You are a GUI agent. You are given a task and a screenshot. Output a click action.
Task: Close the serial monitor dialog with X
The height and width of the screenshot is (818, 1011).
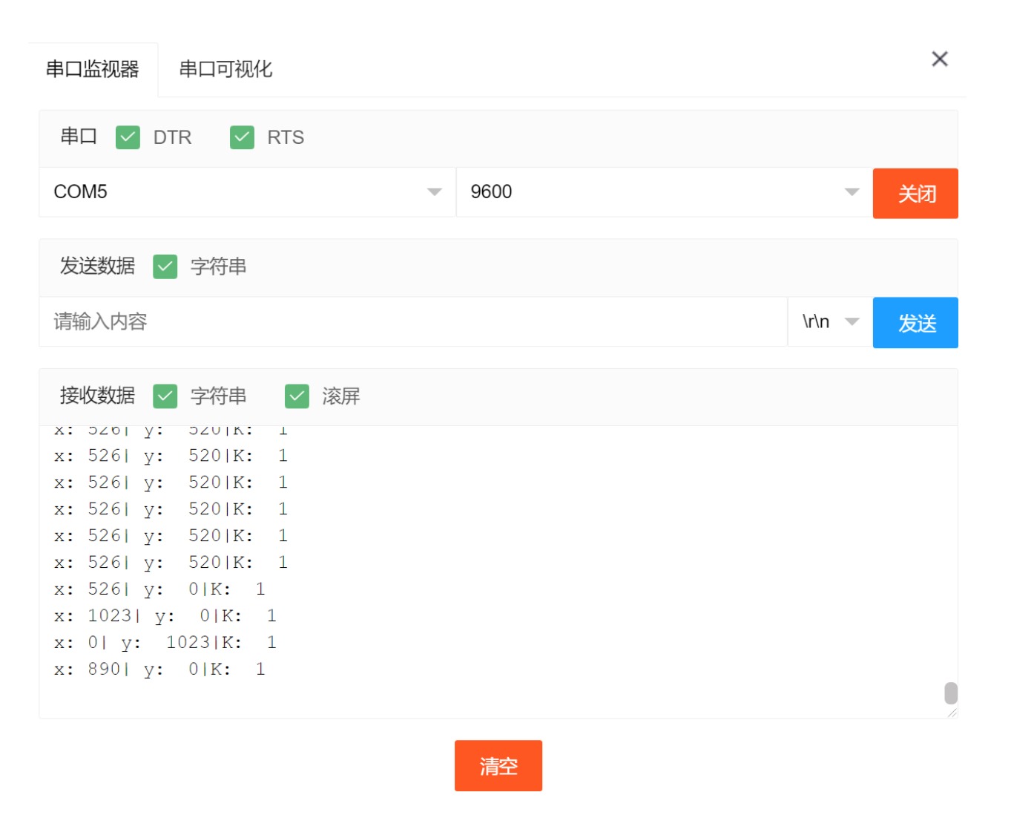pyautogui.click(x=939, y=59)
